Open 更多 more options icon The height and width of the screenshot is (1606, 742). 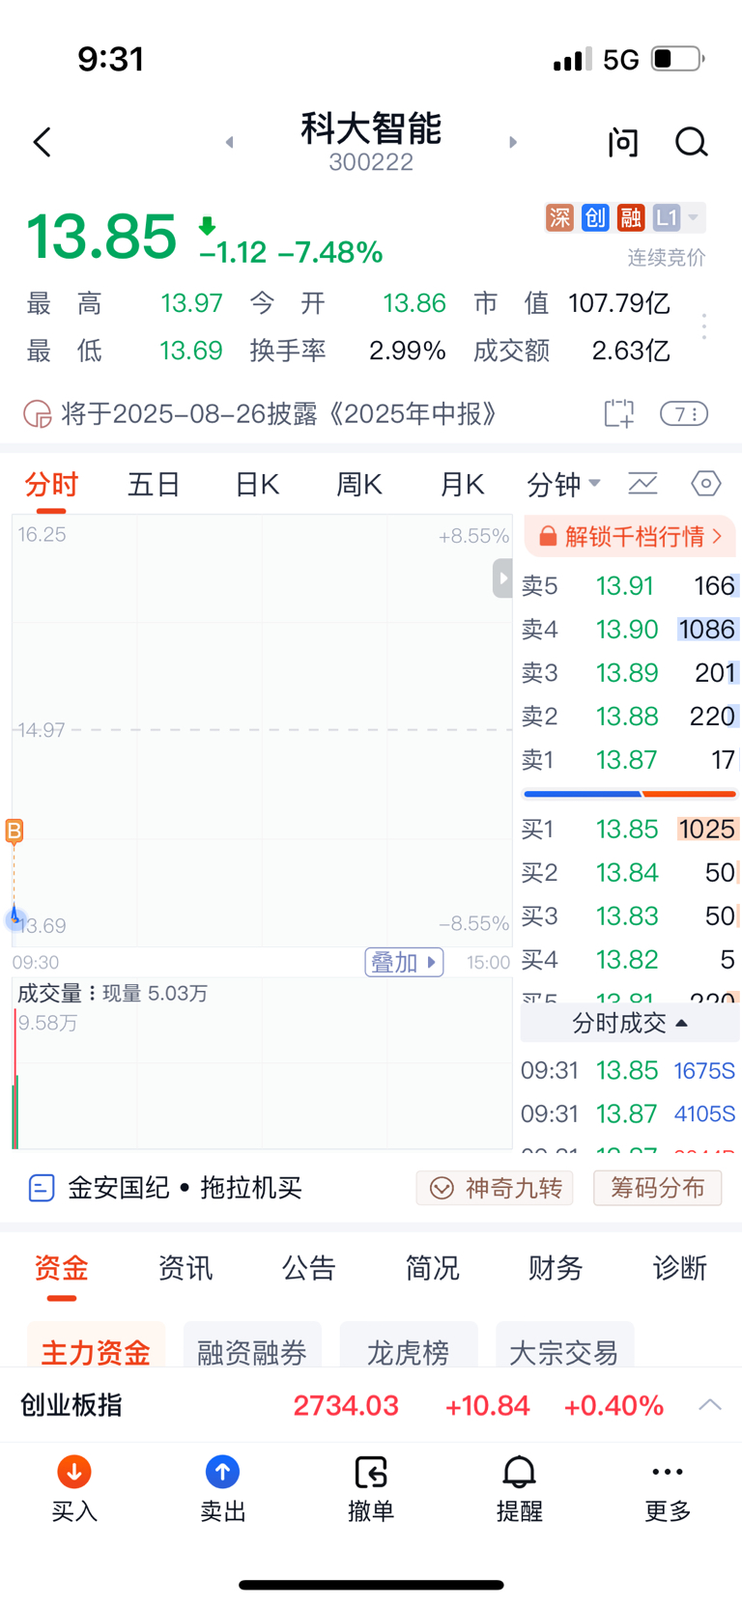[668, 1472]
